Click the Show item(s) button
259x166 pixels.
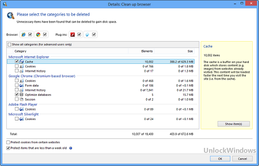pos(234,124)
